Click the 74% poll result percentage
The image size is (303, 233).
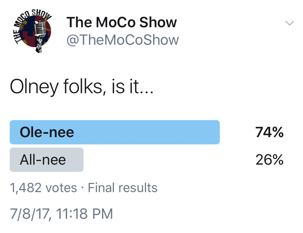pyautogui.click(x=269, y=132)
